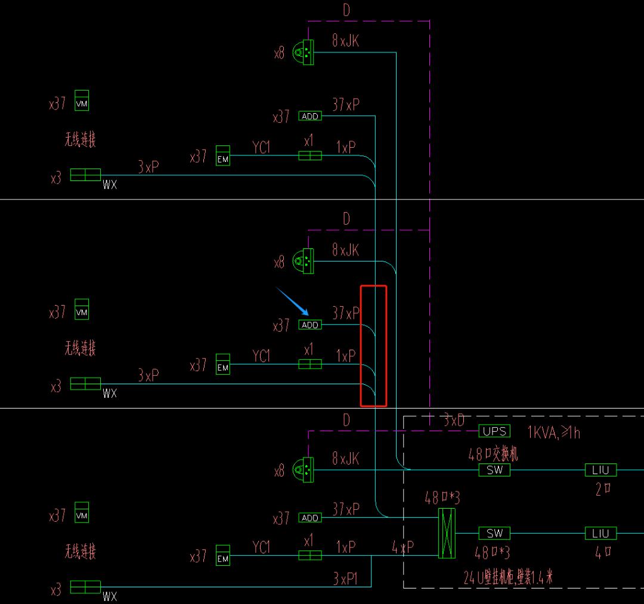Click the x3 count beside middle WX symbol
Screen dimensions: 644x604
[x=56, y=387]
